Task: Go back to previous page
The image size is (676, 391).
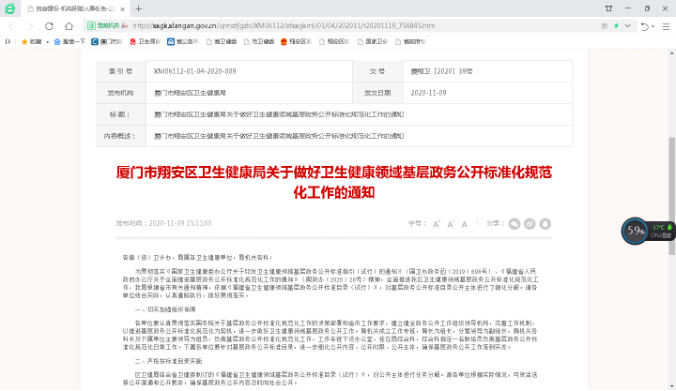Action: point(11,26)
